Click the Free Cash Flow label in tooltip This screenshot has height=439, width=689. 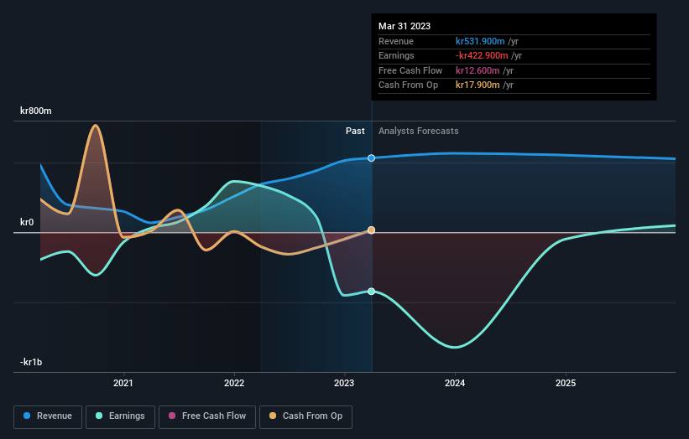(410, 70)
